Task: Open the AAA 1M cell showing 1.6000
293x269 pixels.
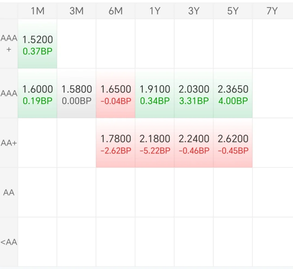Action: tap(37, 94)
